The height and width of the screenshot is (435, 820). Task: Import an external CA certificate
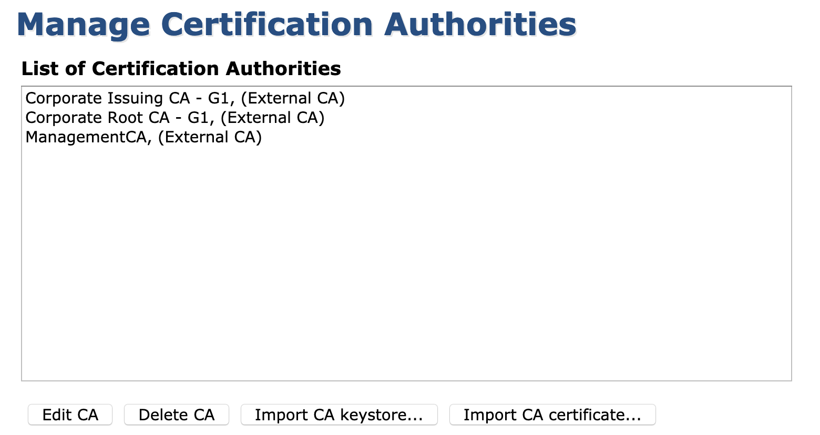552,415
